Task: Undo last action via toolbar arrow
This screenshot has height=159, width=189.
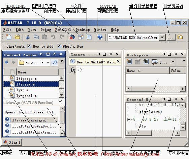Action: click(x=53, y=37)
